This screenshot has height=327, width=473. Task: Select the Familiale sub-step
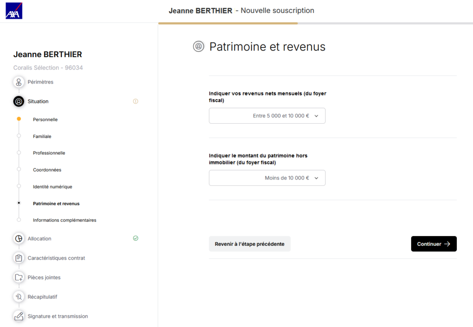[x=42, y=137]
